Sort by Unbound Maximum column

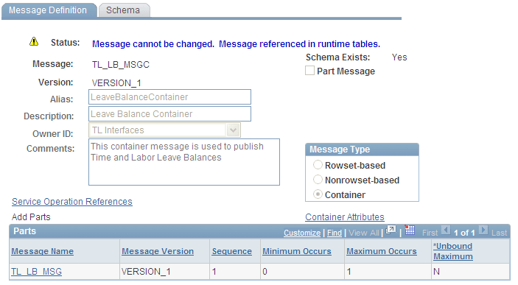453,251
